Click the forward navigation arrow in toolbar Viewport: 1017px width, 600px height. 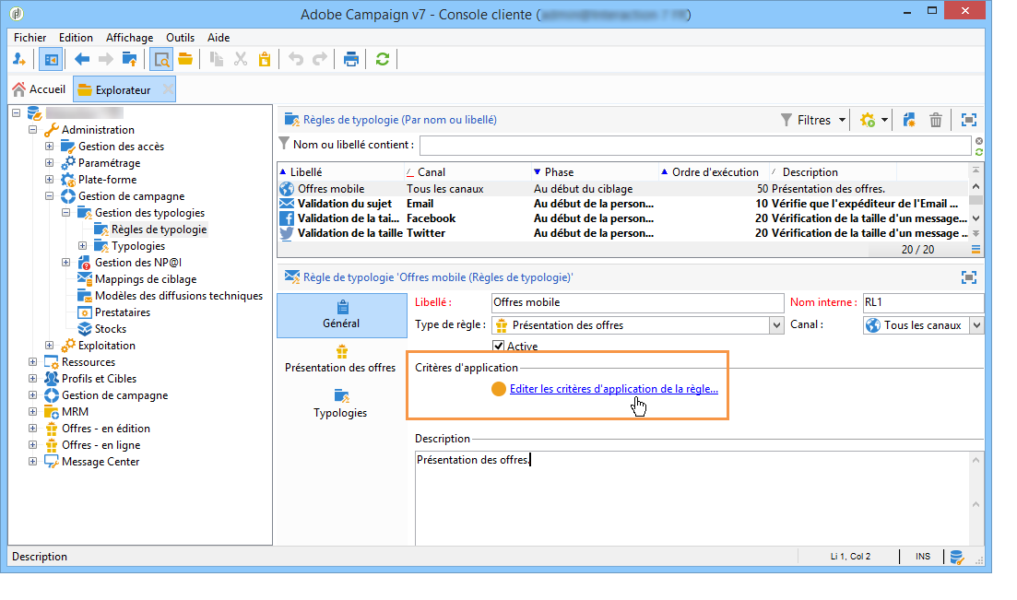pos(105,60)
